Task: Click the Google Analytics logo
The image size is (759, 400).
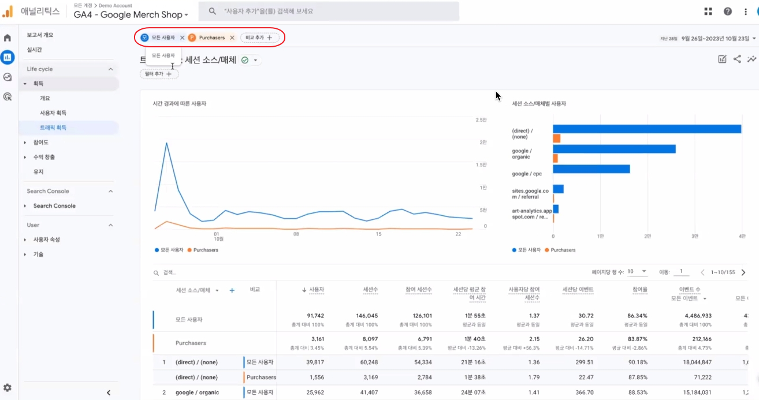Action: pos(8,11)
